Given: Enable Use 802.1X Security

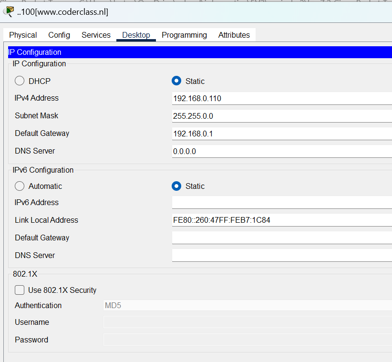Looking at the screenshot, I should 20,290.
